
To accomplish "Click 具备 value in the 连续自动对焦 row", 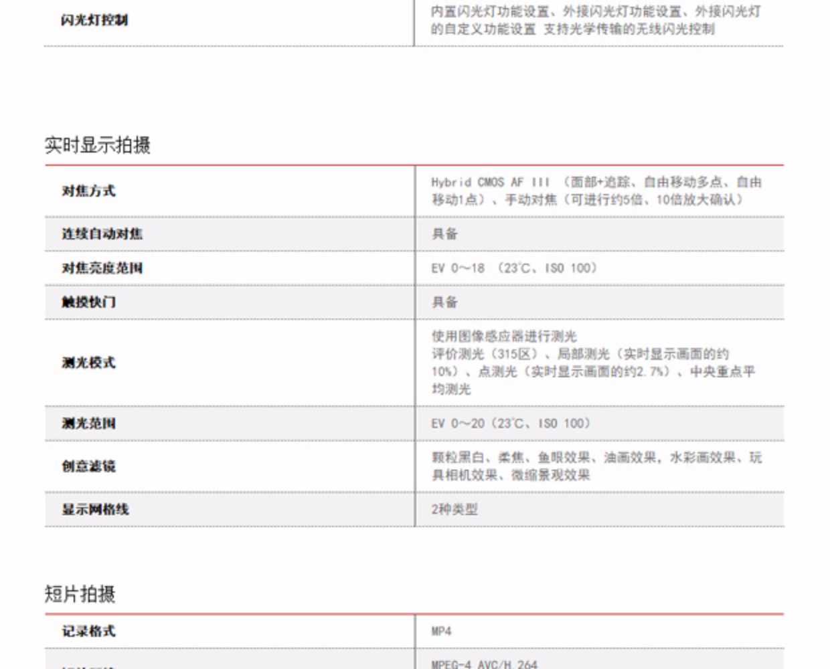I will pos(444,234).
